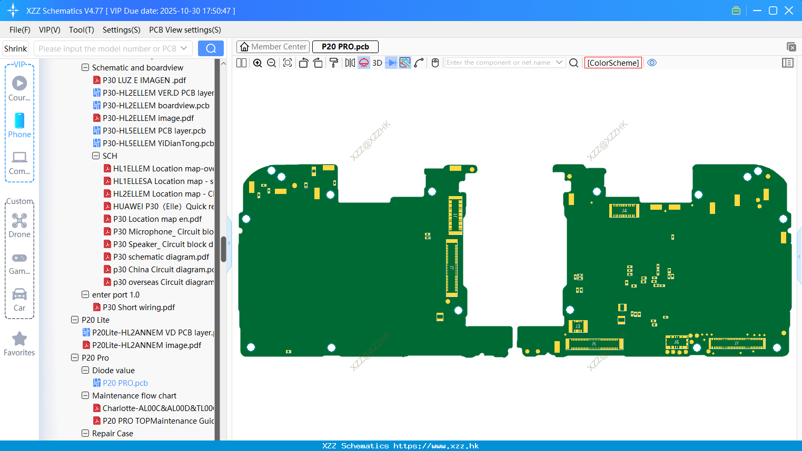
Task: Open the right side panel icon
Action: [x=788, y=63]
